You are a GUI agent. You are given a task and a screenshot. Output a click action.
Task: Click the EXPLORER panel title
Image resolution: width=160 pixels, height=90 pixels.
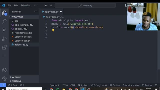click(17, 12)
